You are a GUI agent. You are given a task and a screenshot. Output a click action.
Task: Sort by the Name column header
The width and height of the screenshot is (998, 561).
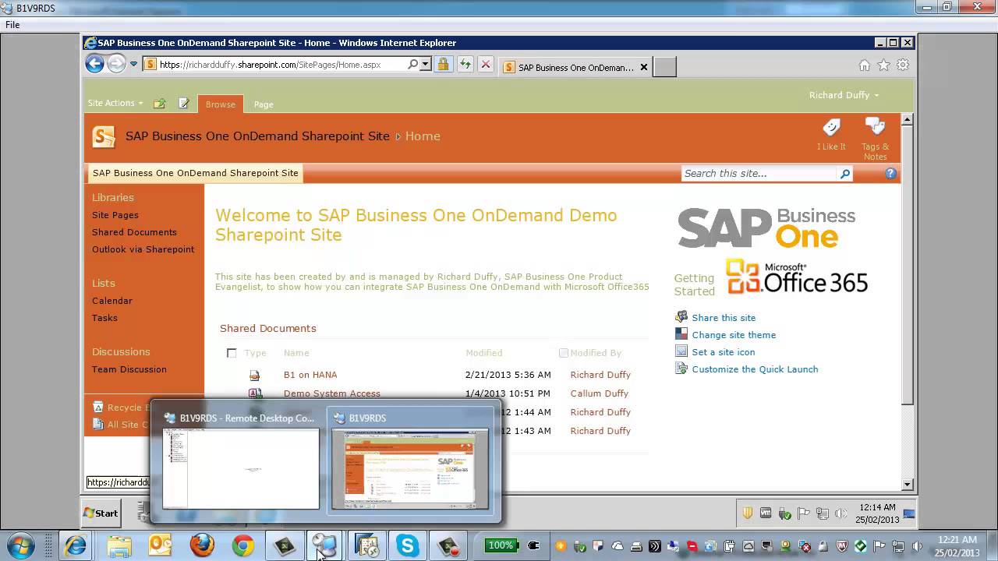point(296,353)
